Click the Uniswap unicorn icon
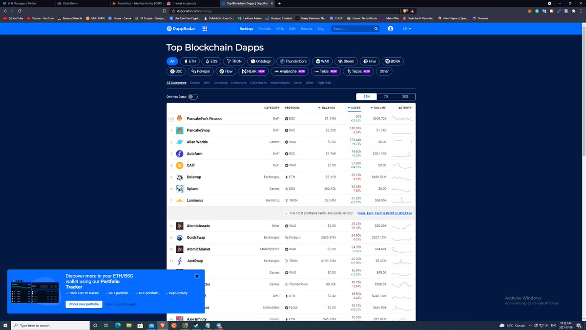The image size is (586, 330). pos(180,177)
